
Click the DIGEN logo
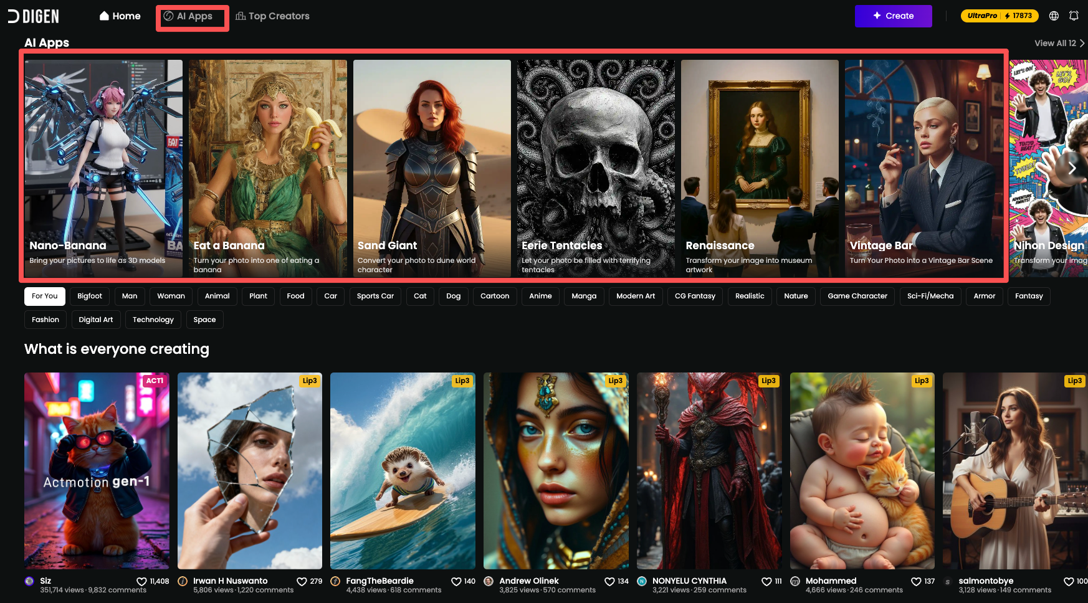[33, 16]
